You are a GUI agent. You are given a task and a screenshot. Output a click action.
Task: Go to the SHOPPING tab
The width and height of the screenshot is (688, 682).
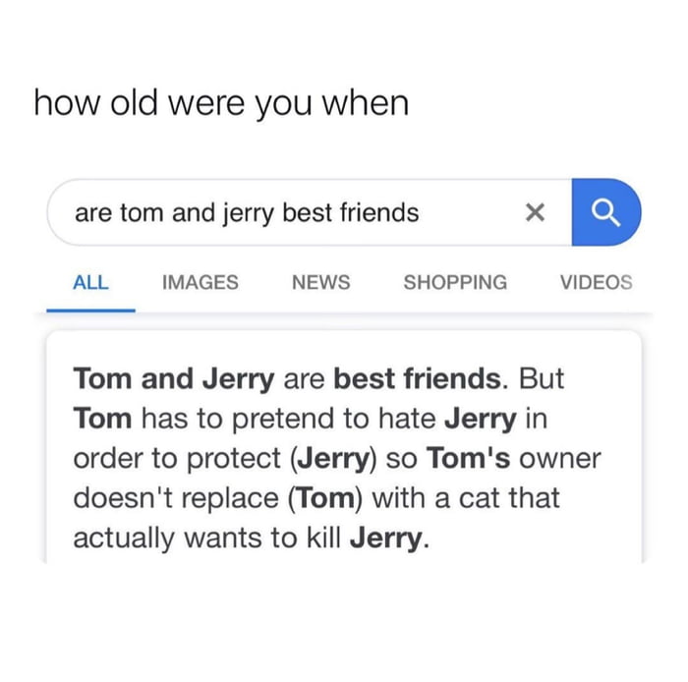(x=455, y=282)
